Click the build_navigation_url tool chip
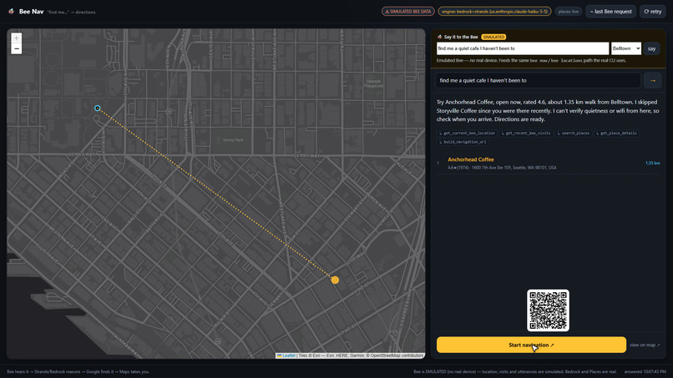The height and width of the screenshot is (378, 673). pyautogui.click(x=463, y=142)
